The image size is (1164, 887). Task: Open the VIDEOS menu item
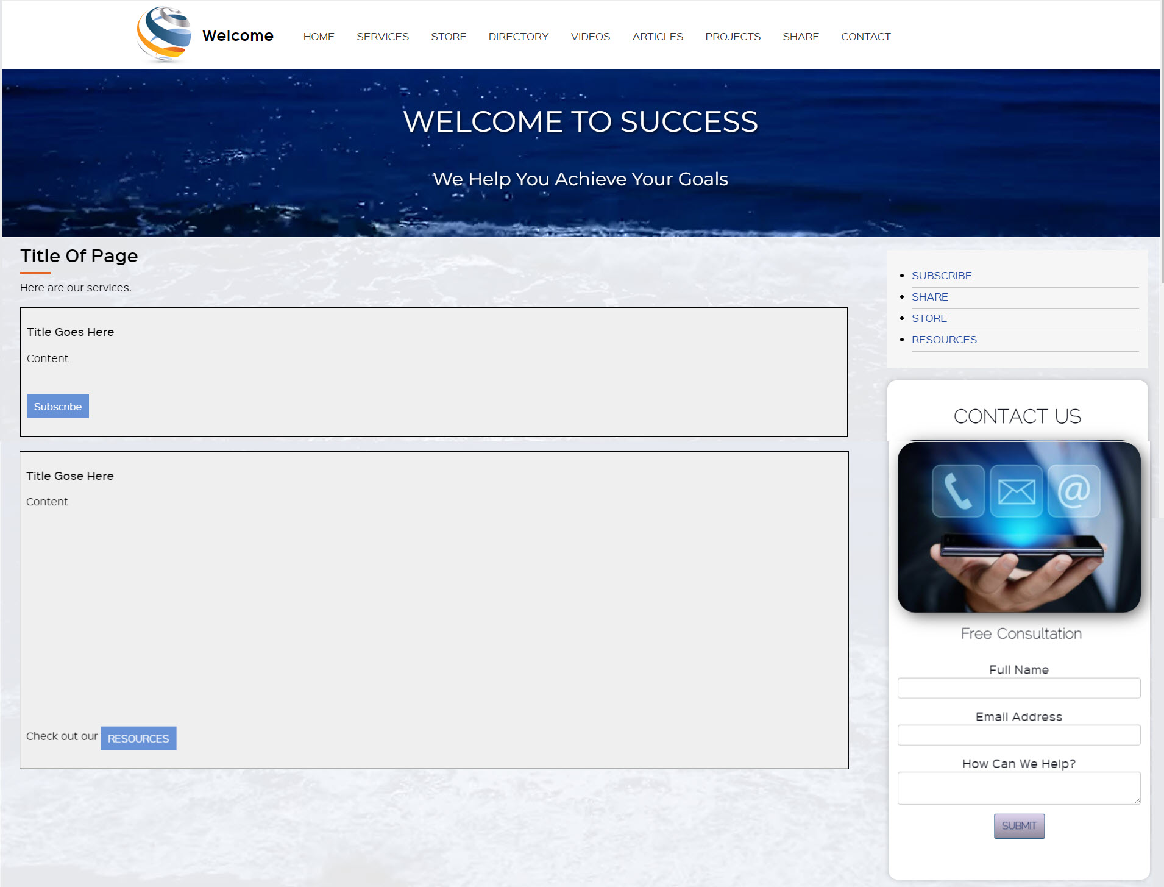click(591, 37)
